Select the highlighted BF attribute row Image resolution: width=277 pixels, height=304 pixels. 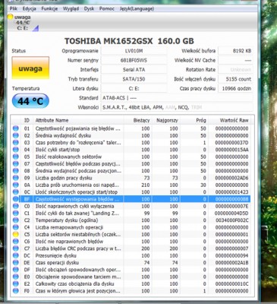coord(131,199)
